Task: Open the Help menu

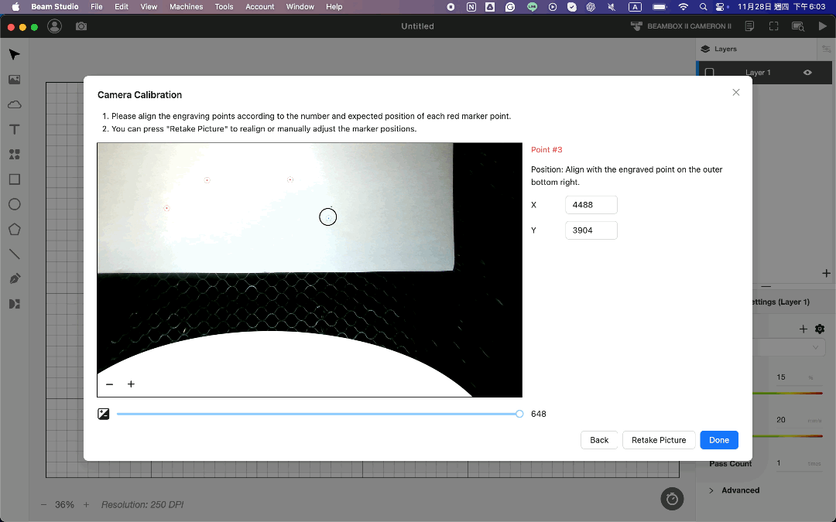Action: pyautogui.click(x=334, y=7)
